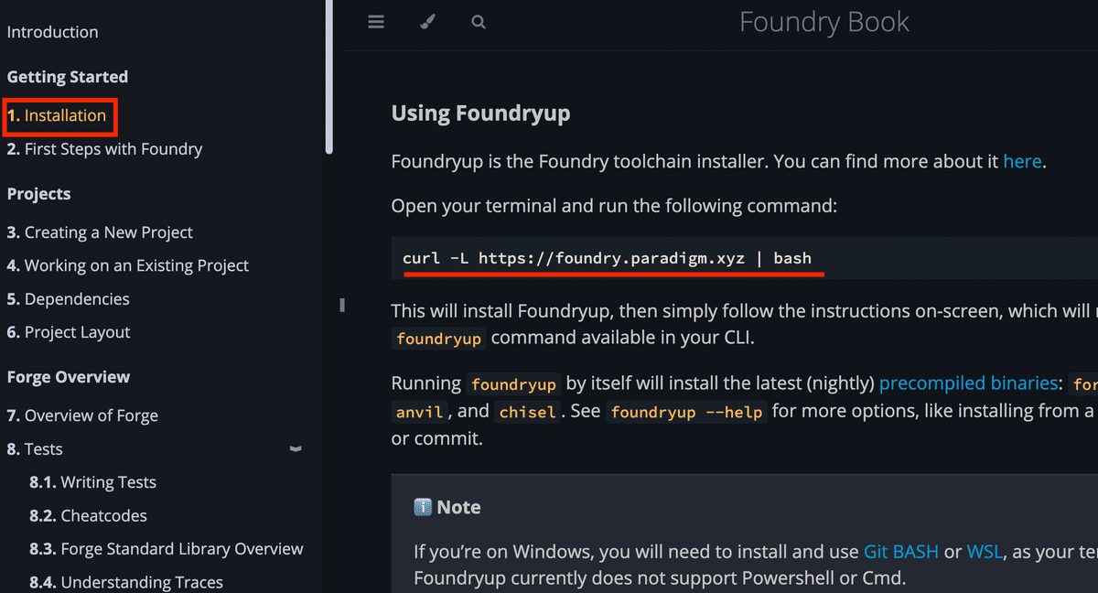Screen dimensions: 1098x593
Task: Navigate to the Dependencies chapter
Action: [x=68, y=299]
